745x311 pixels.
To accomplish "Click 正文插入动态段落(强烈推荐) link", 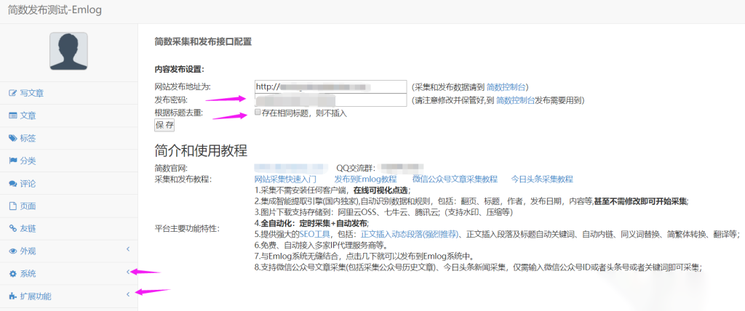I will click(x=410, y=234).
